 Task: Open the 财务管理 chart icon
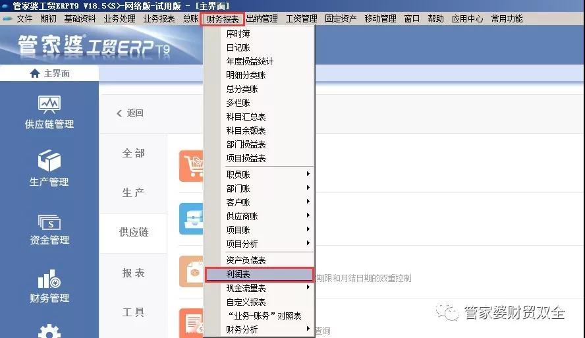point(49,279)
